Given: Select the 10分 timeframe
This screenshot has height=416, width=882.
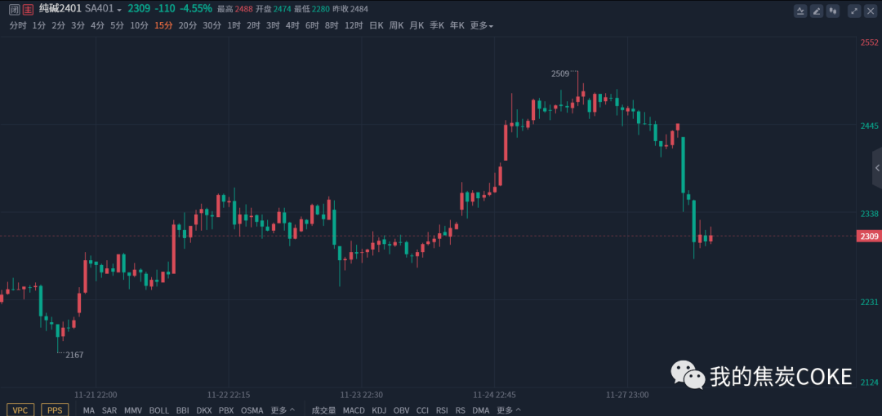Looking at the screenshot, I should point(139,25).
